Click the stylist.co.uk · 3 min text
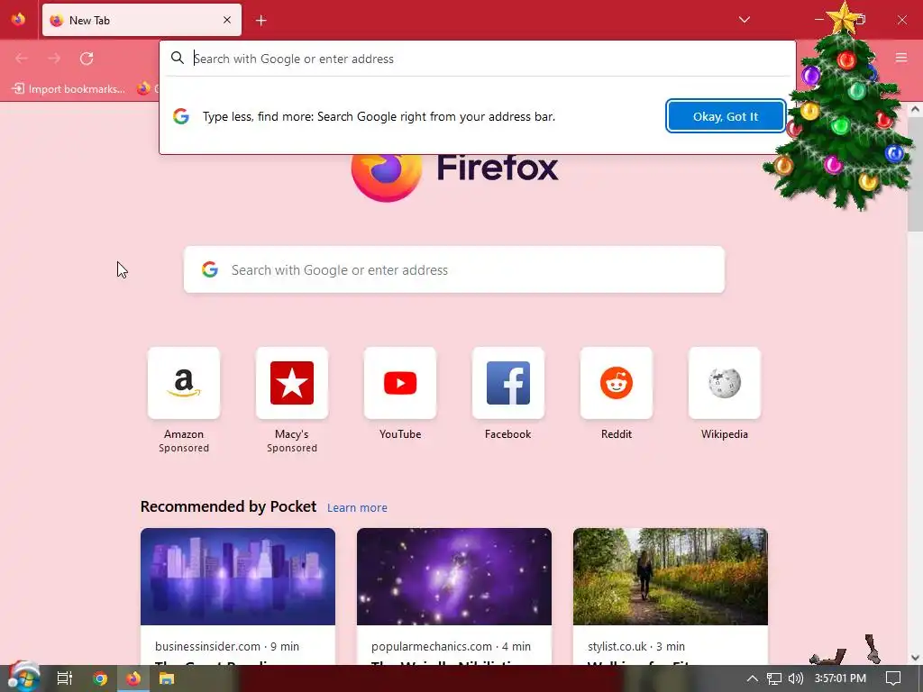Viewport: 923px width, 692px height. coord(636,646)
